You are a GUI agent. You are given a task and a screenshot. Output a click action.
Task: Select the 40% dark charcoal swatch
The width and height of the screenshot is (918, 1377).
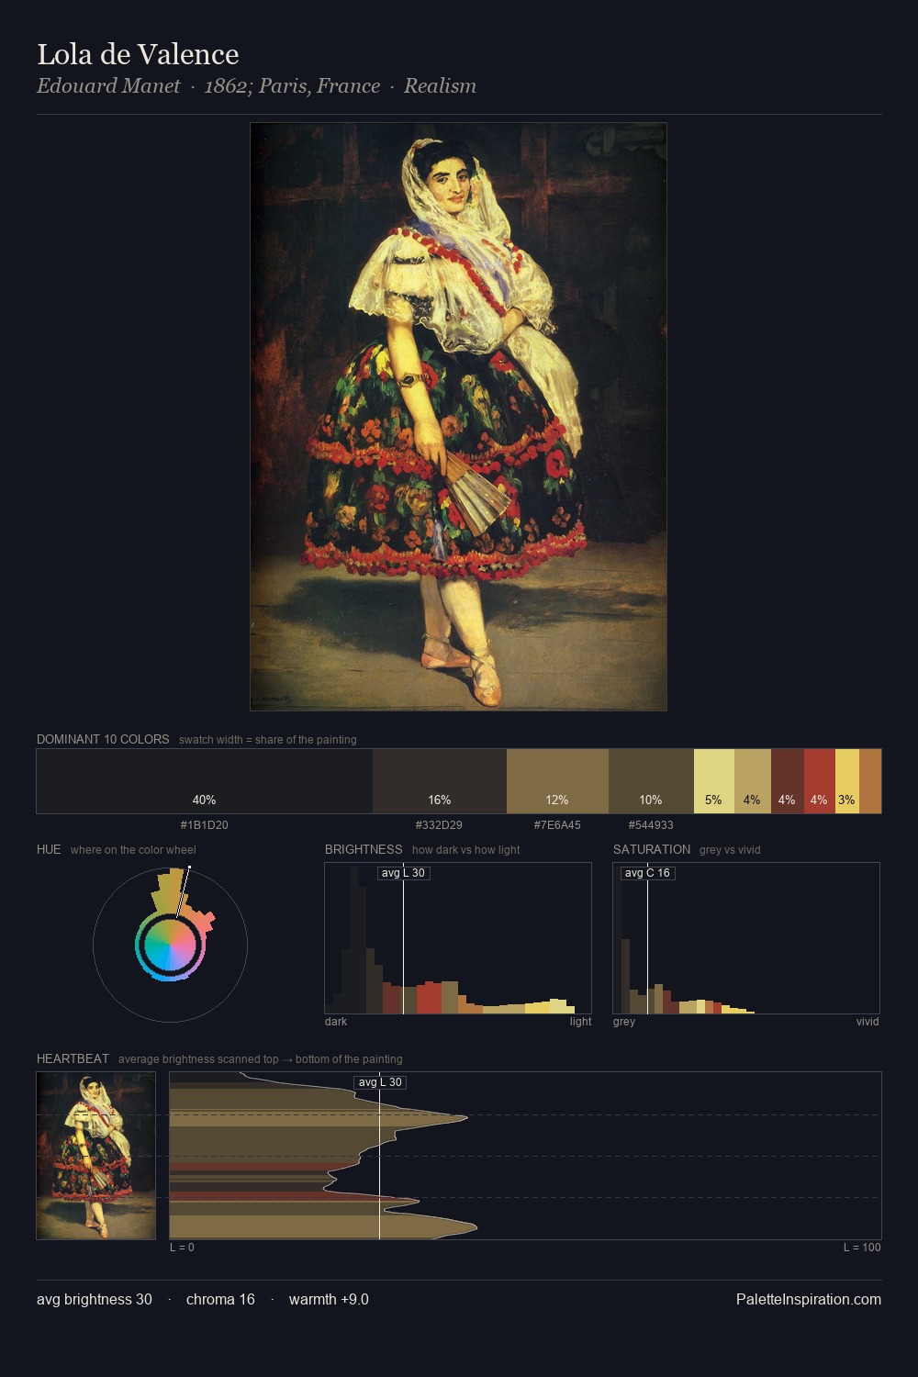(205, 781)
